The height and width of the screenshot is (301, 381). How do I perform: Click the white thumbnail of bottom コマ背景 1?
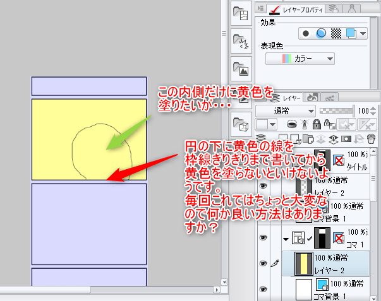[304, 290]
